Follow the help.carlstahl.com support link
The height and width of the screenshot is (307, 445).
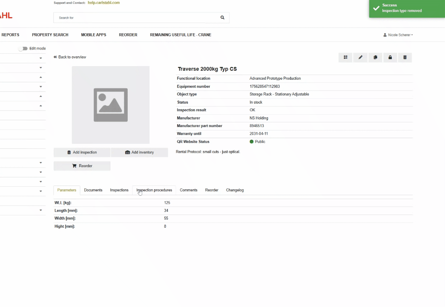click(103, 3)
